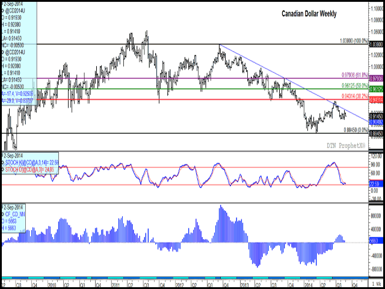The image size is (385, 289).
Task: Select the STOCH K[@CD@A,3,14]= 22.59 legend line
Action: point(31,162)
